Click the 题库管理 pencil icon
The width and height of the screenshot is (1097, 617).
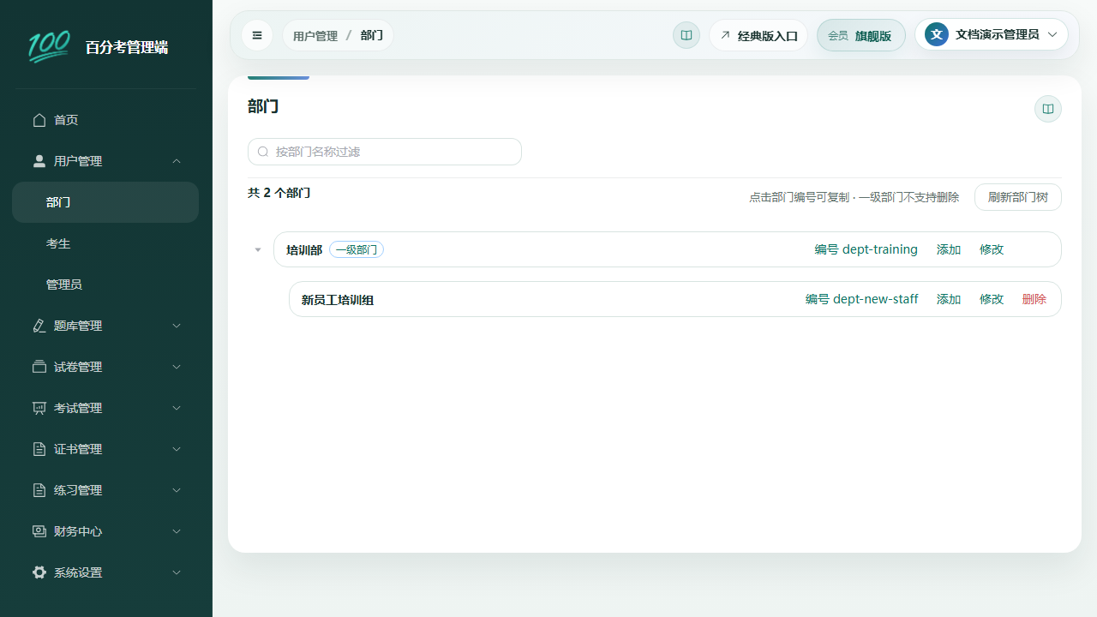coord(39,326)
